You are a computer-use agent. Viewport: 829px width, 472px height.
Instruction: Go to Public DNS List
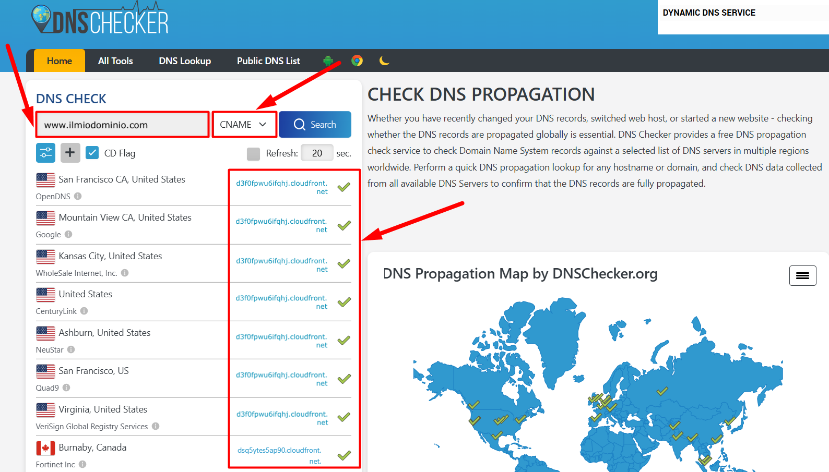268,60
